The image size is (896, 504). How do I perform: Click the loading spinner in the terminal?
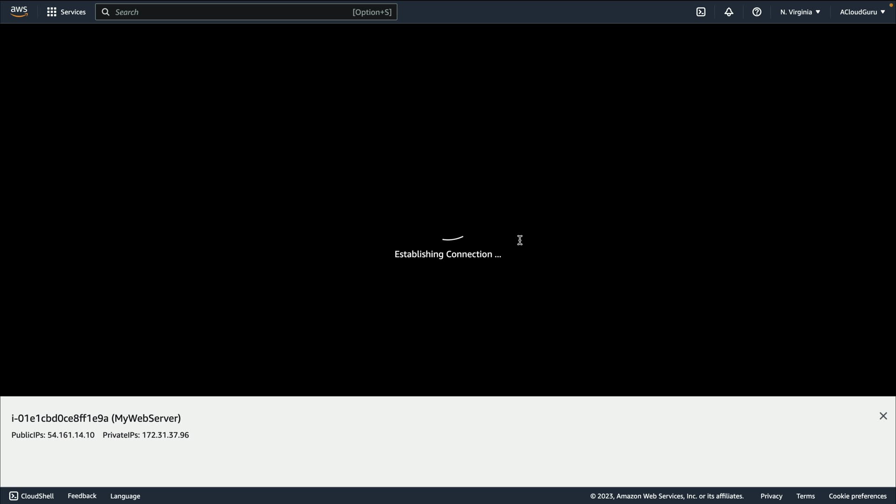pyautogui.click(x=452, y=238)
